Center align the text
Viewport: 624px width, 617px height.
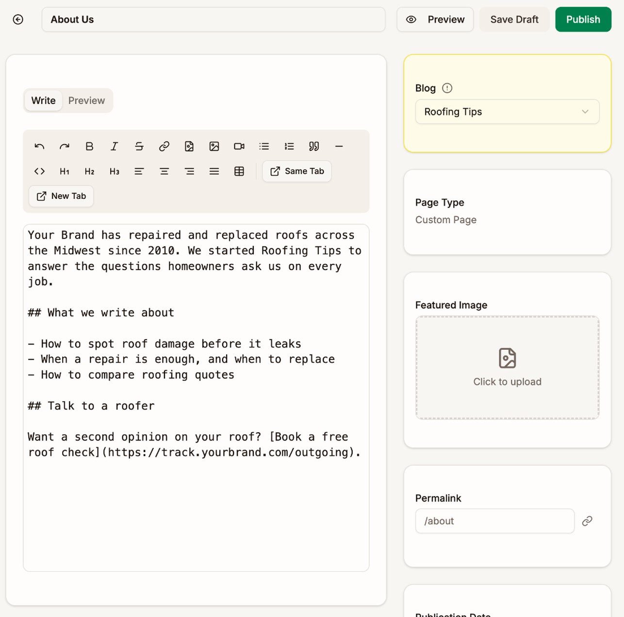pos(164,171)
